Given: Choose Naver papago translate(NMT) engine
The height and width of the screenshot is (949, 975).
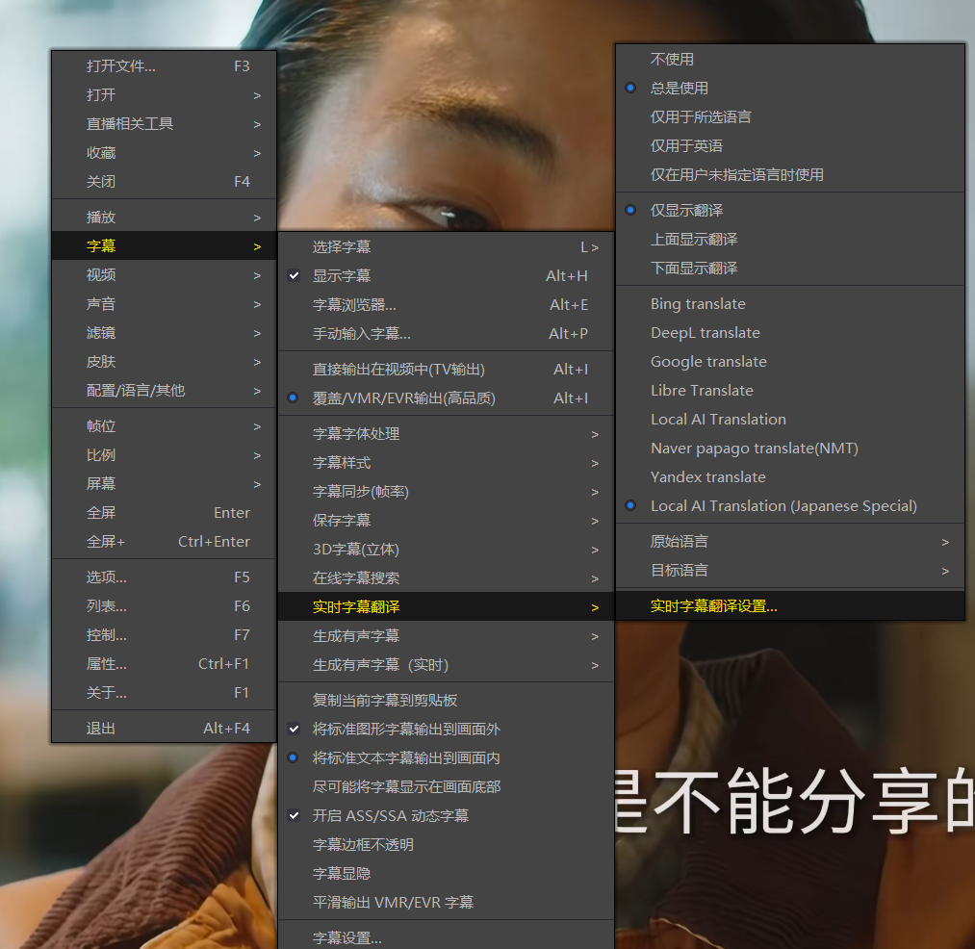Looking at the screenshot, I should tap(789, 448).
